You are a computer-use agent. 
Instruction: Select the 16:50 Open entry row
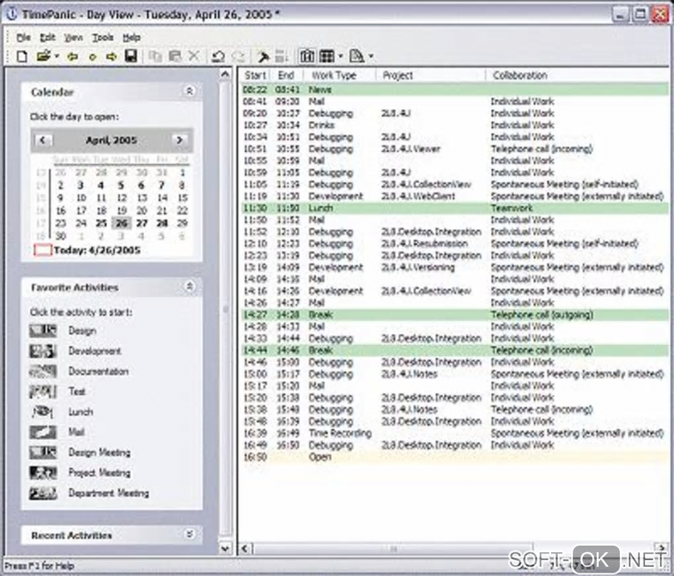455,457
